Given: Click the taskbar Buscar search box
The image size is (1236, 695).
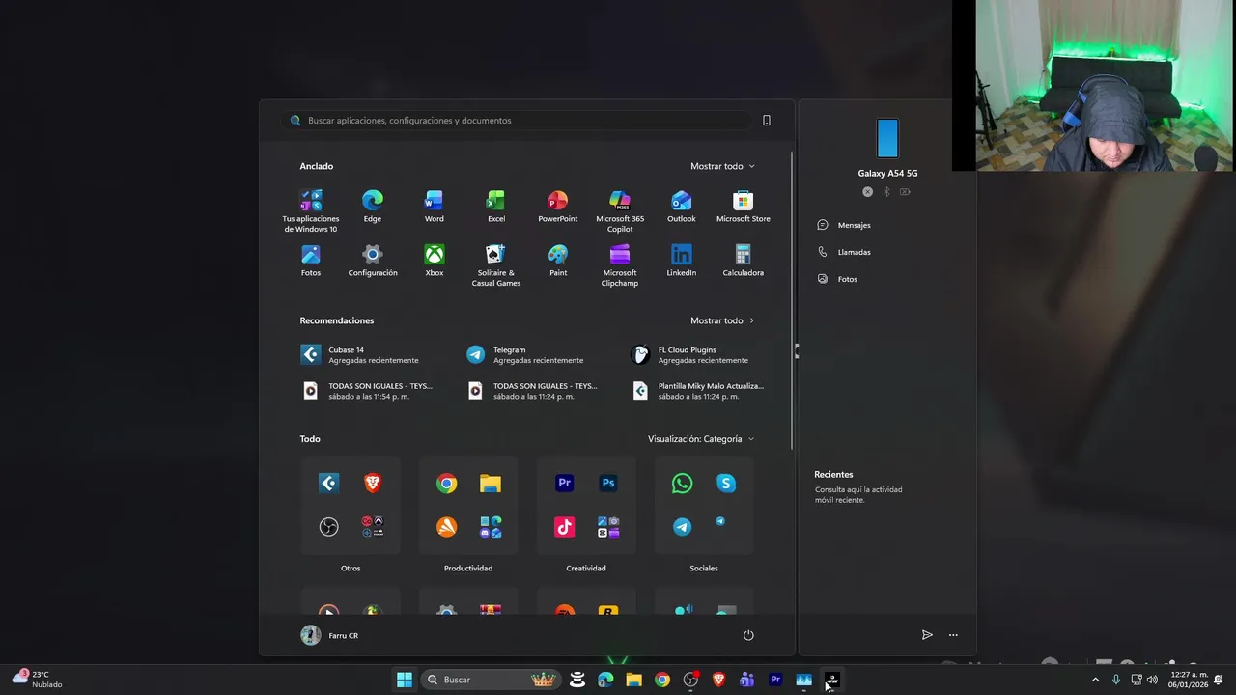Looking at the screenshot, I should [x=491, y=680].
